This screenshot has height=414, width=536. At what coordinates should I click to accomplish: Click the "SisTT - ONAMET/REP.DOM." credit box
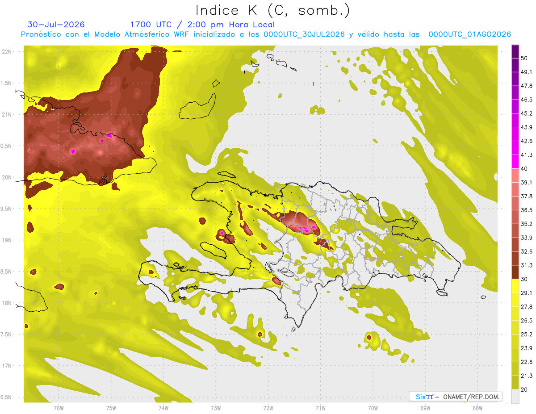coord(456,397)
